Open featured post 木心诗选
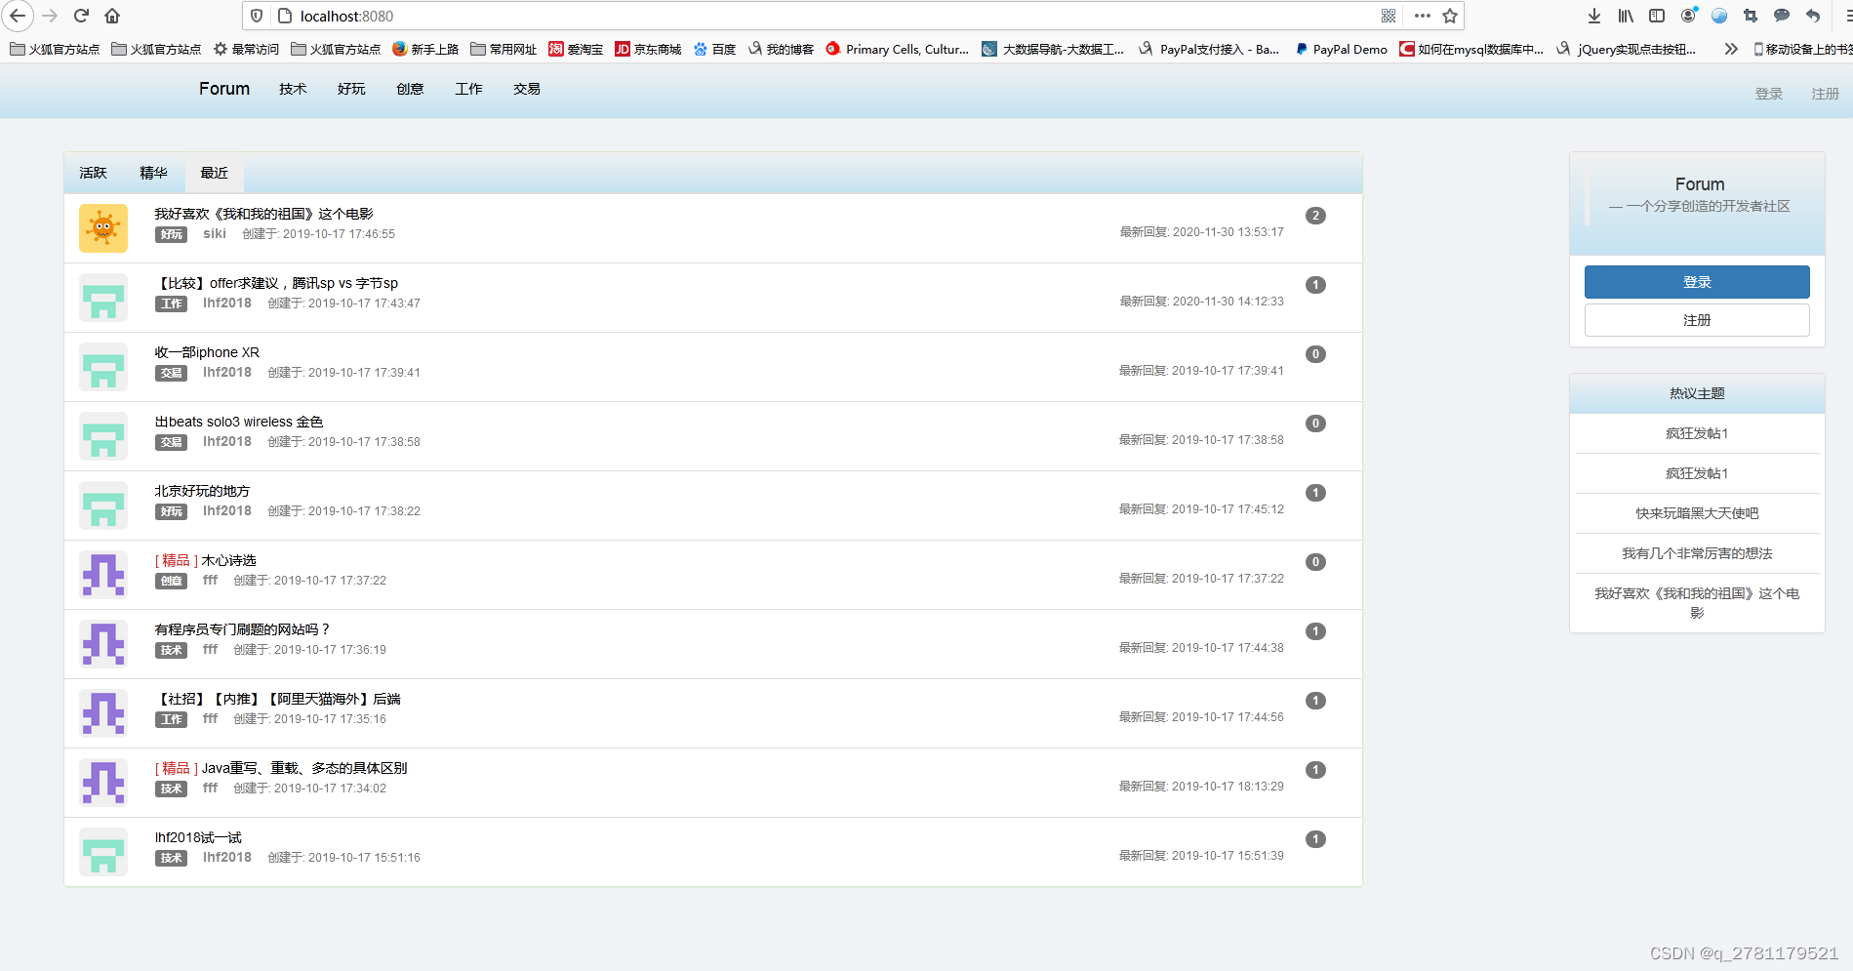This screenshot has height=971, width=1853. click(228, 560)
